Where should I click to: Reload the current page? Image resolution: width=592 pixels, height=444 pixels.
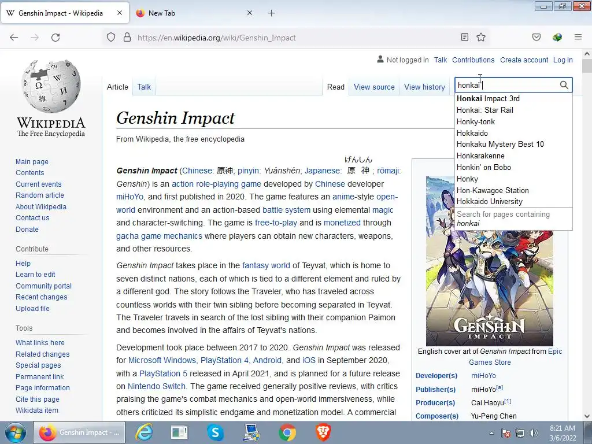(x=55, y=38)
